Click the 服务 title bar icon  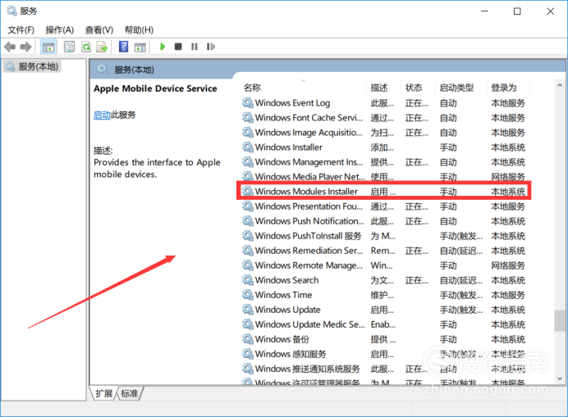click(11, 11)
